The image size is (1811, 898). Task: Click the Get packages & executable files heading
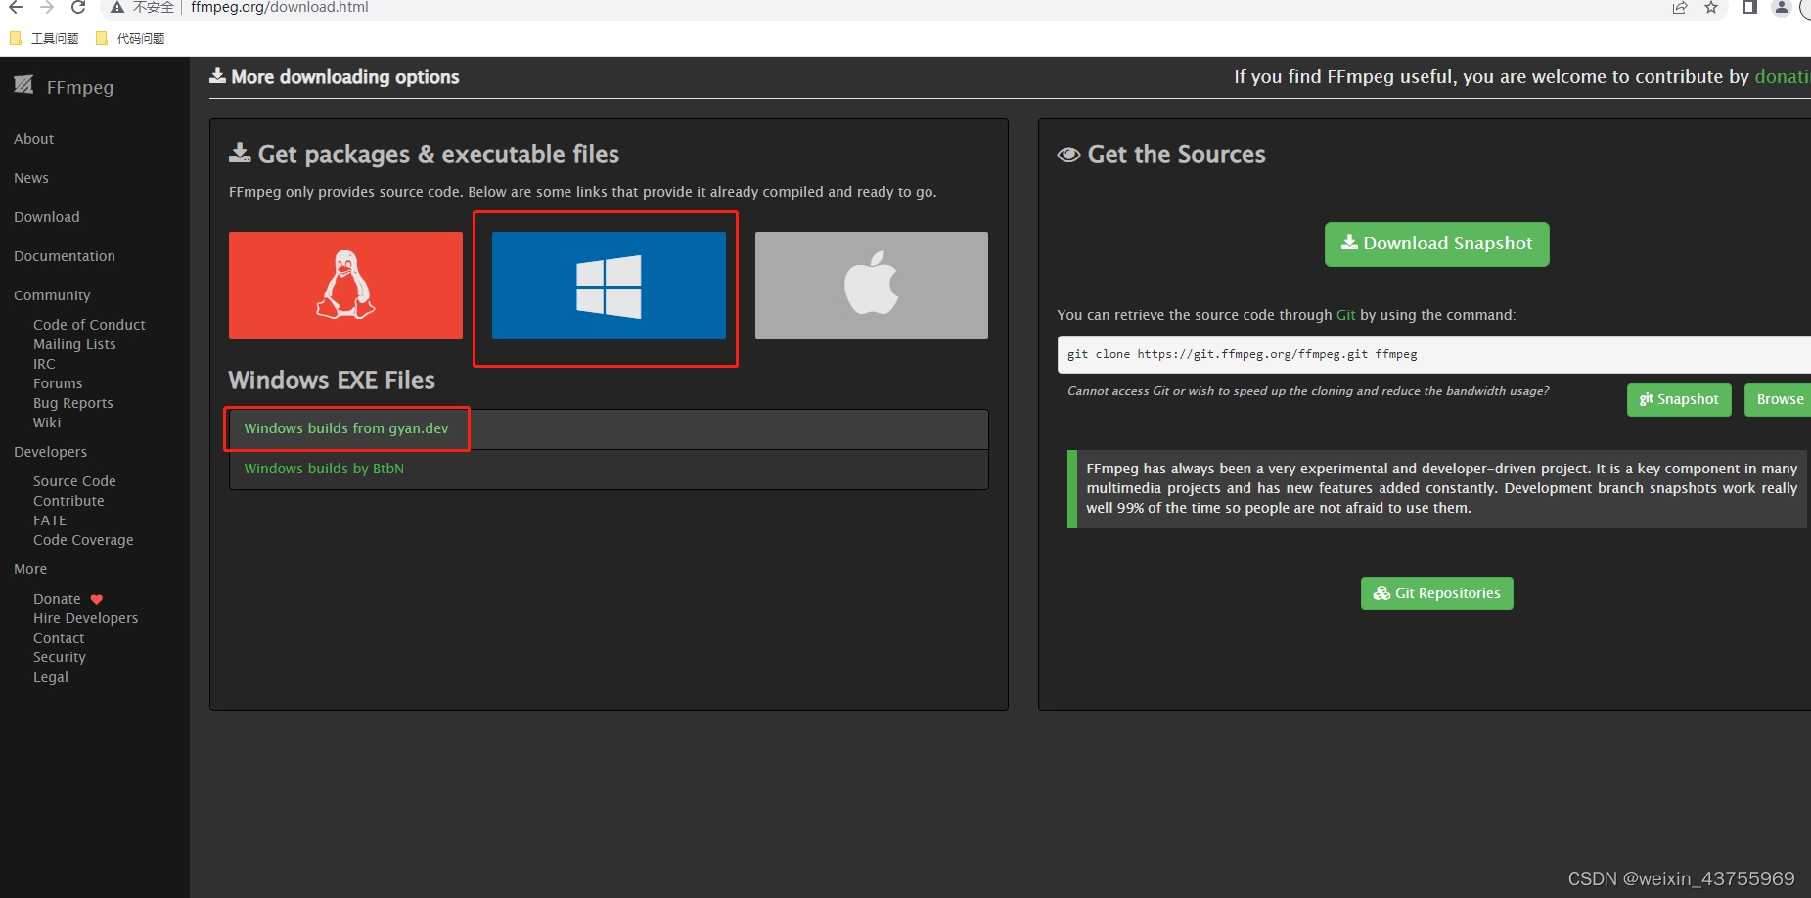click(424, 155)
